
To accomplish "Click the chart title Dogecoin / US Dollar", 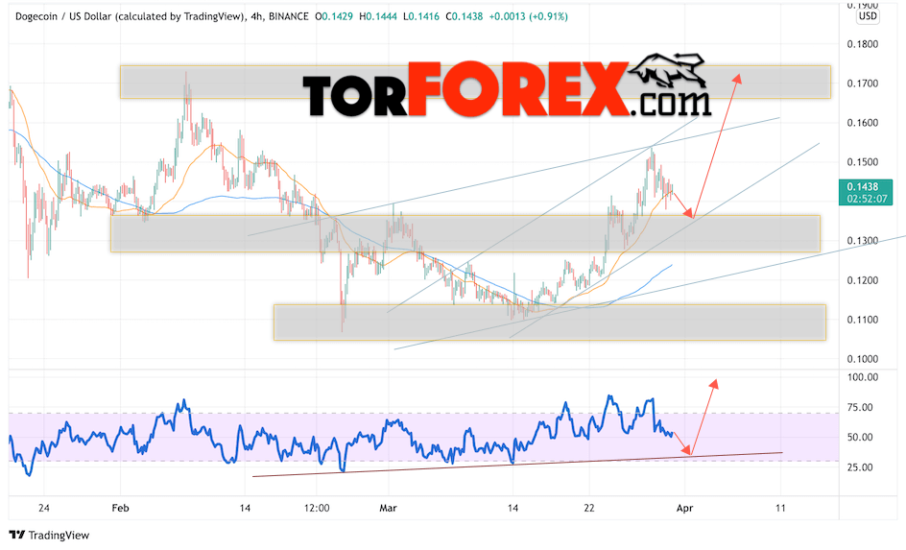I will pyautogui.click(x=63, y=16).
